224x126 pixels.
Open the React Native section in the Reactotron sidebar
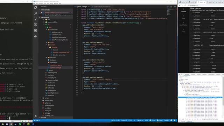[x=183, y=24]
